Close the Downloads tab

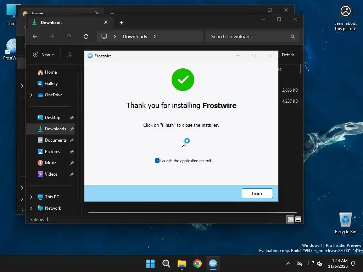coord(106,22)
